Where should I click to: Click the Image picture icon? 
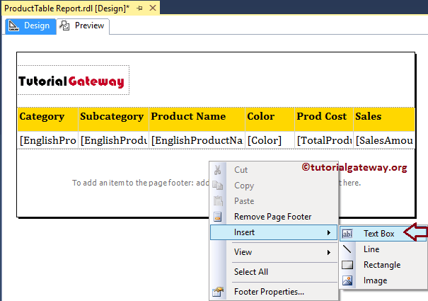347,280
